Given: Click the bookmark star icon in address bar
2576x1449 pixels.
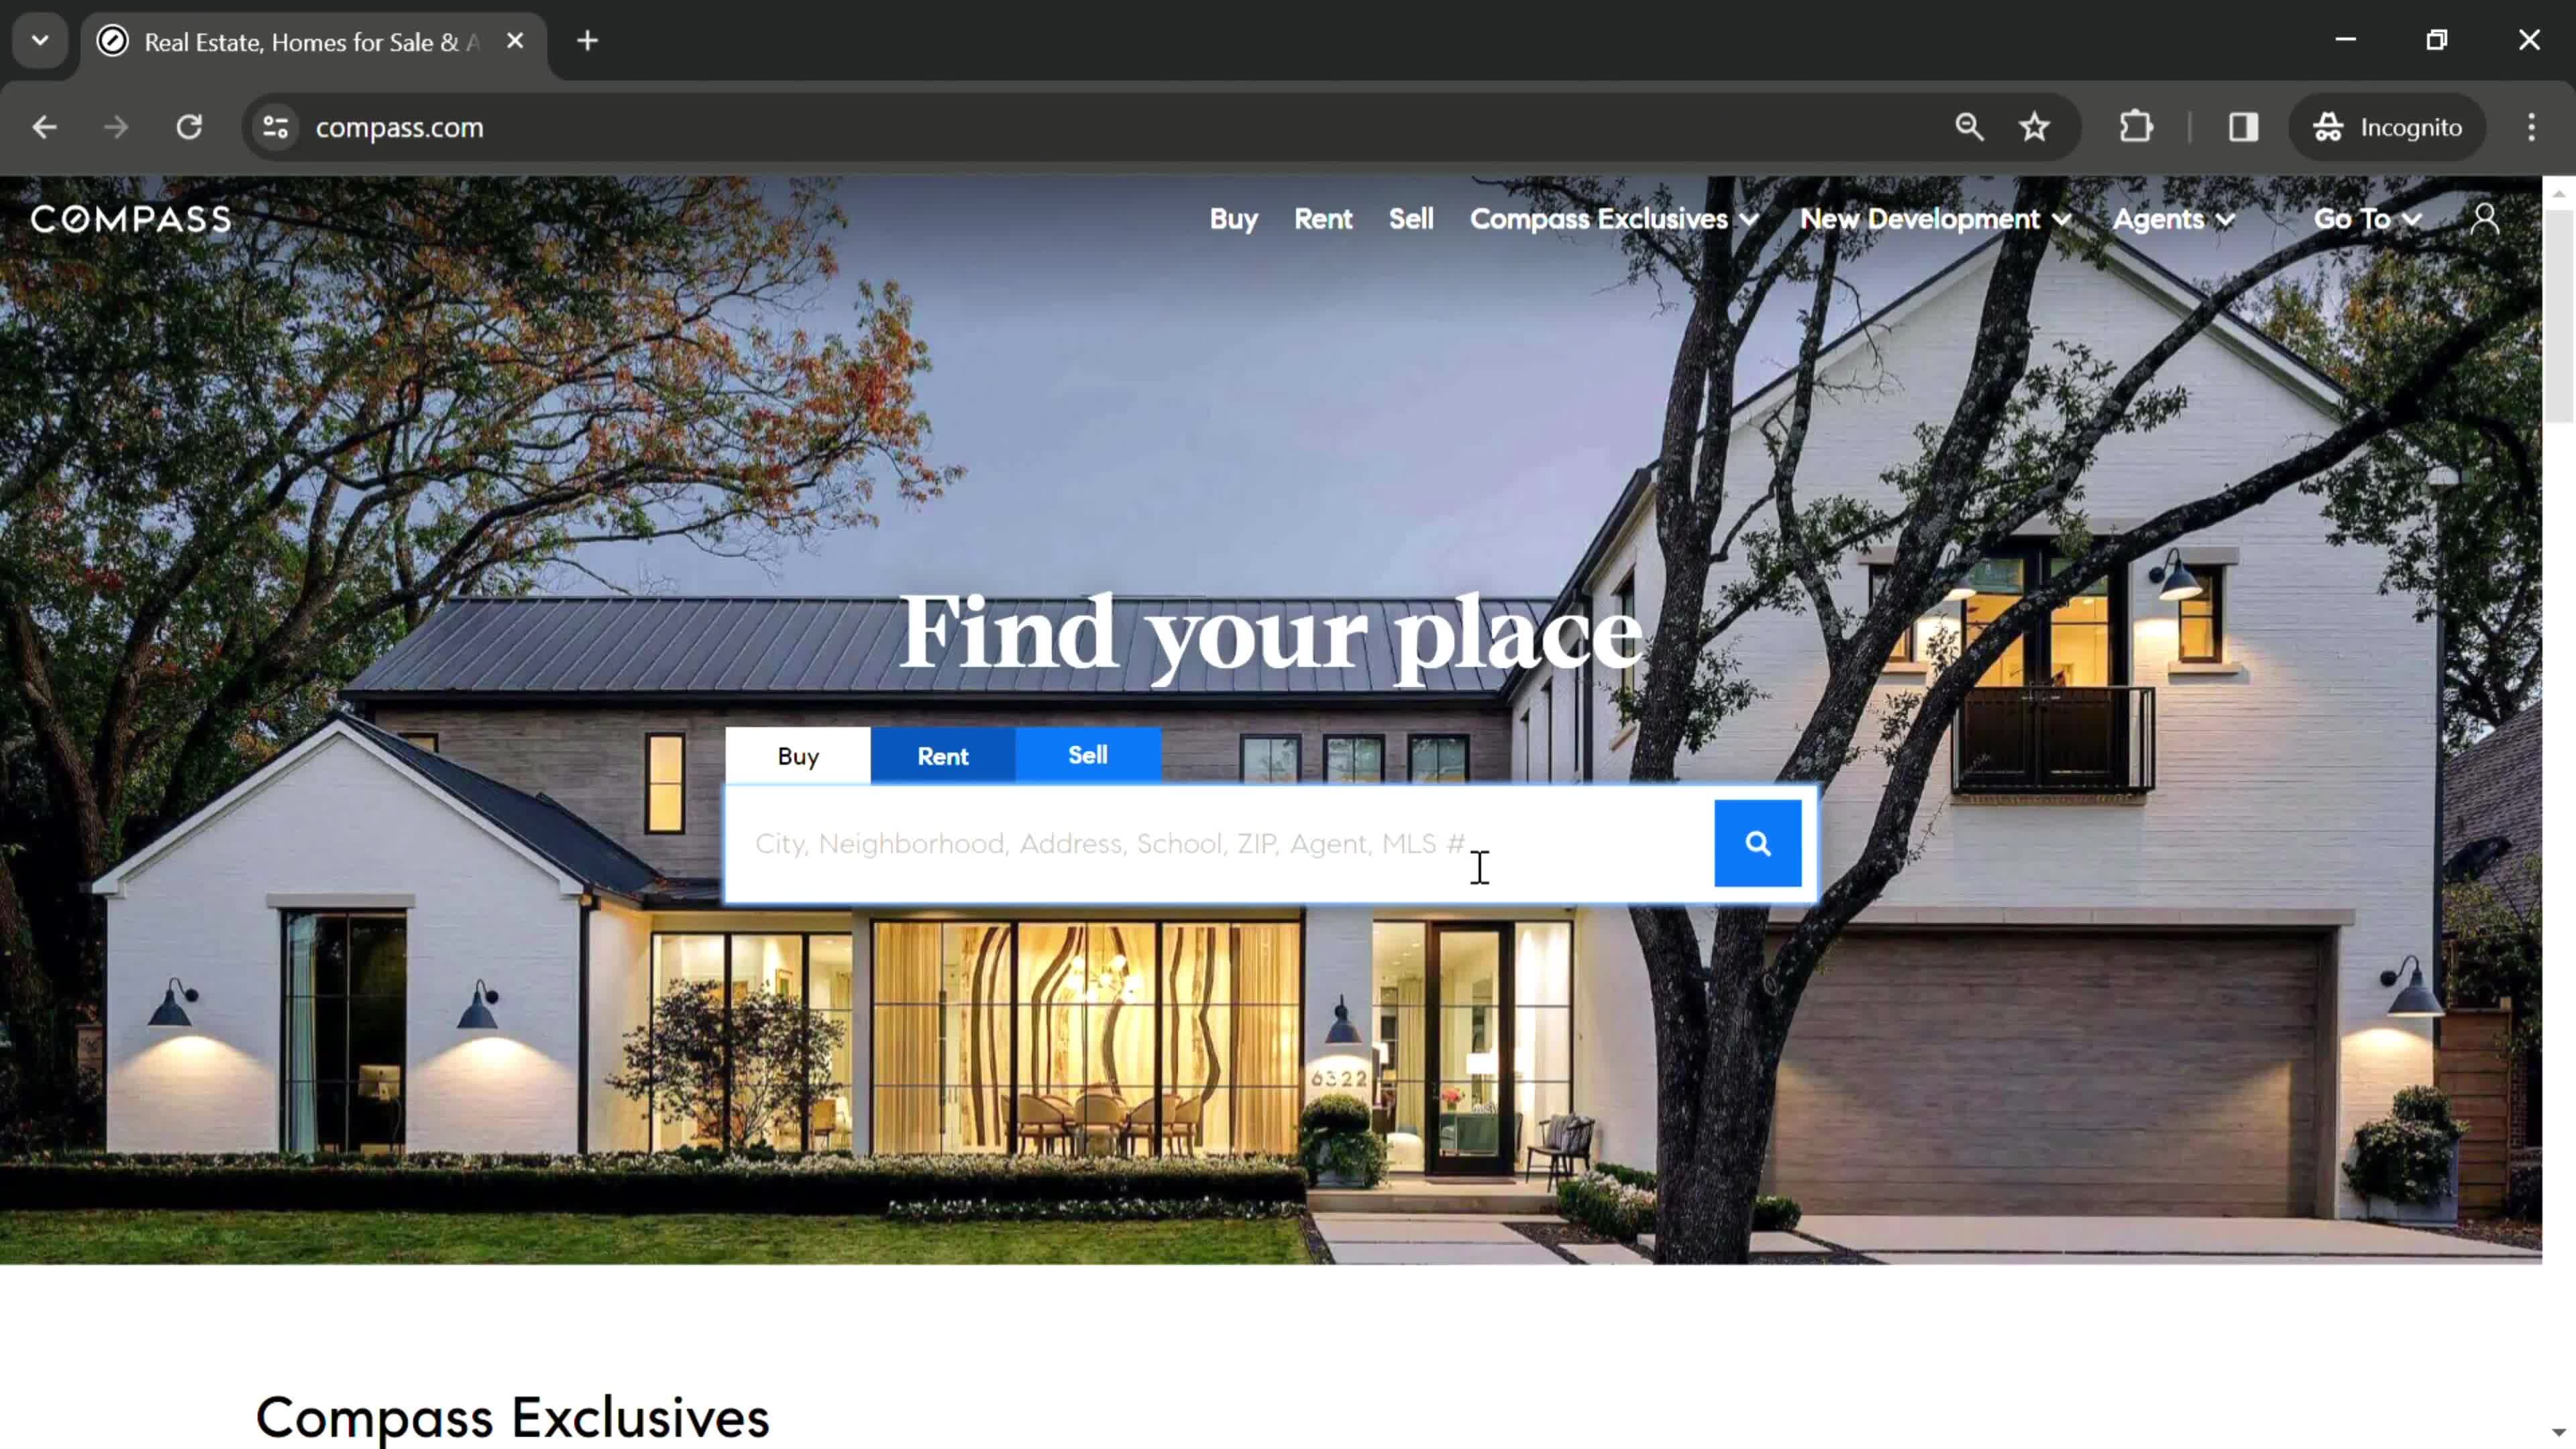Looking at the screenshot, I should (2038, 125).
